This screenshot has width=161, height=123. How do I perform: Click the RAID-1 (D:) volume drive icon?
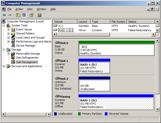pos(55,30)
